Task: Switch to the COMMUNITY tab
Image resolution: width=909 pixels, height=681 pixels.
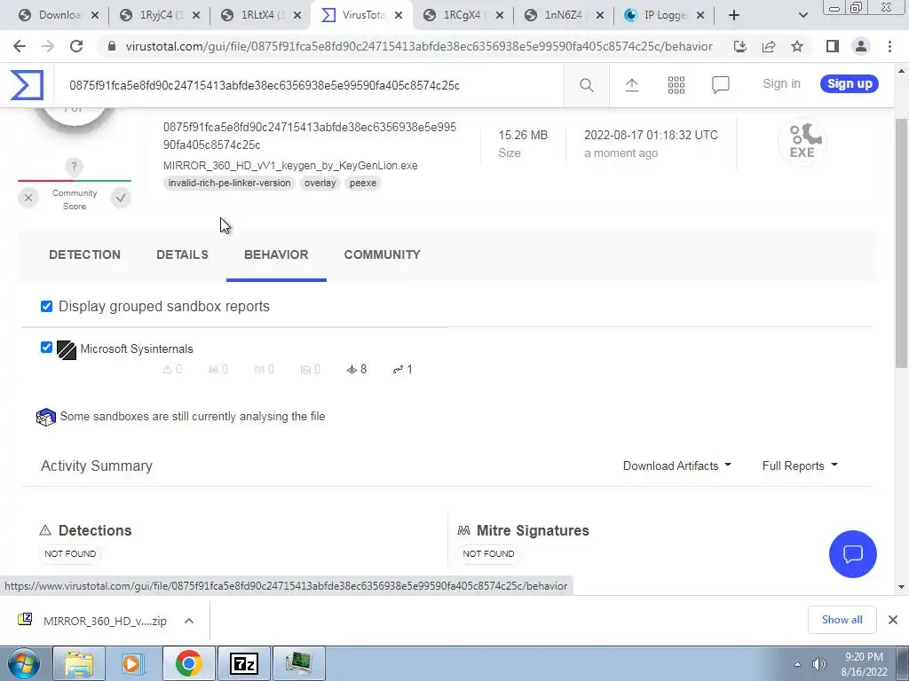Action: [382, 254]
